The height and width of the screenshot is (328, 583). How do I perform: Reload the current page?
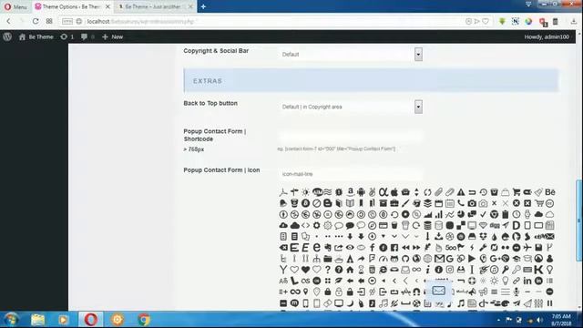36,21
